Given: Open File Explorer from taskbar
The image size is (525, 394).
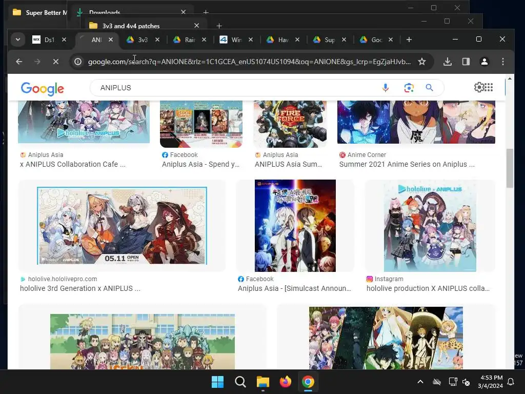Looking at the screenshot, I should tap(263, 382).
